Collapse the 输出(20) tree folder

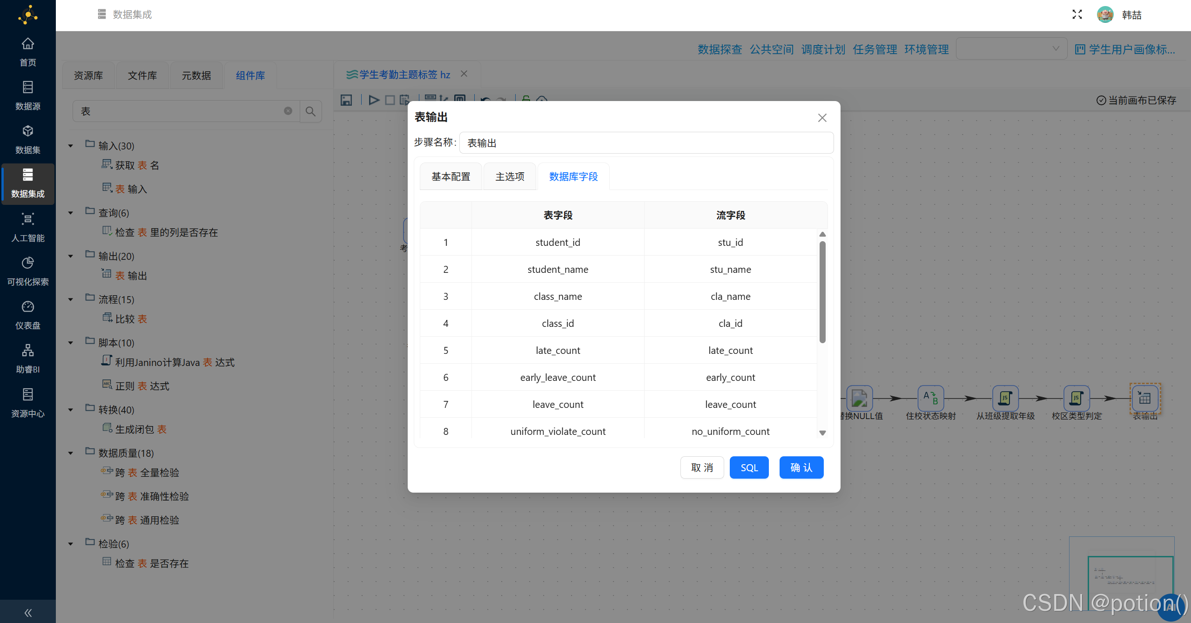(x=71, y=256)
